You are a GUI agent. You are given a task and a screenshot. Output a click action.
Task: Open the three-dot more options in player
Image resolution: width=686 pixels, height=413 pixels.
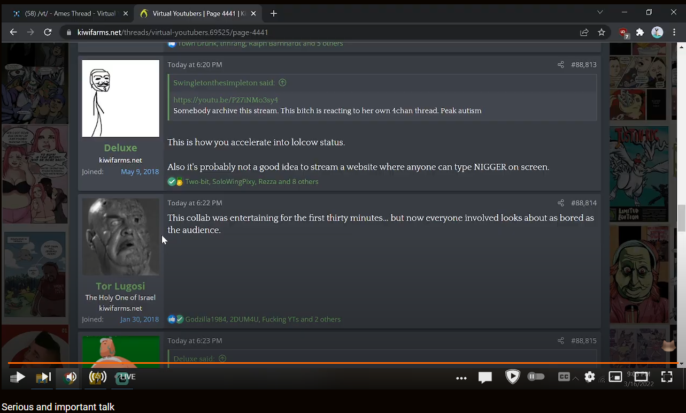point(461,378)
